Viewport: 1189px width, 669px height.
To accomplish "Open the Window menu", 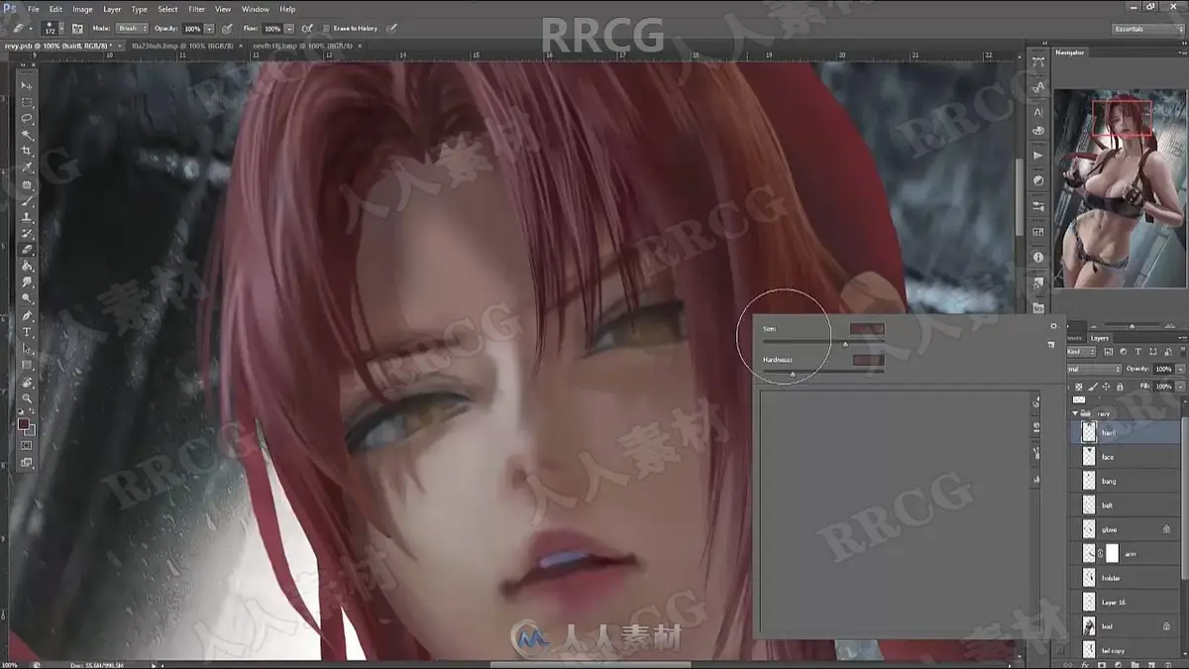I will 255,9.
